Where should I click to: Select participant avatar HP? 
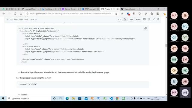pyautogui.click(x=174, y=92)
